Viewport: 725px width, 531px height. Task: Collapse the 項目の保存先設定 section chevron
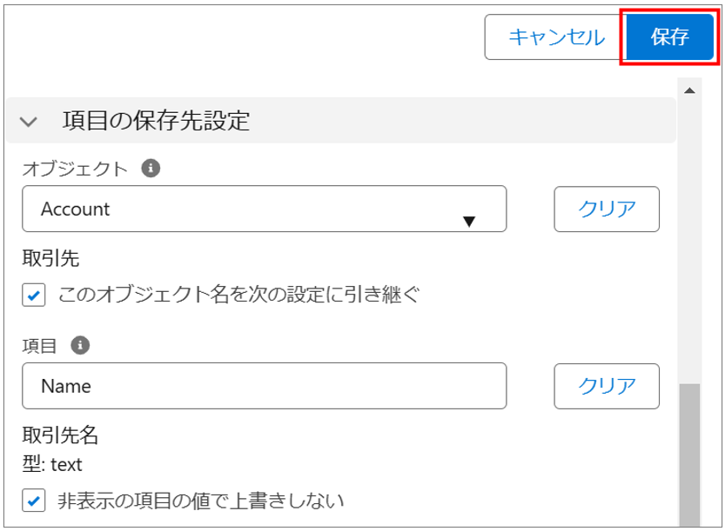click(x=29, y=122)
